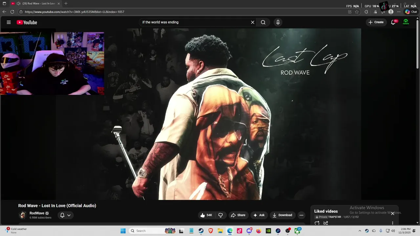Screen dimensions: 420x236
Task: Toggle loop playlist in Liked videos
Action: pos(317,223)
